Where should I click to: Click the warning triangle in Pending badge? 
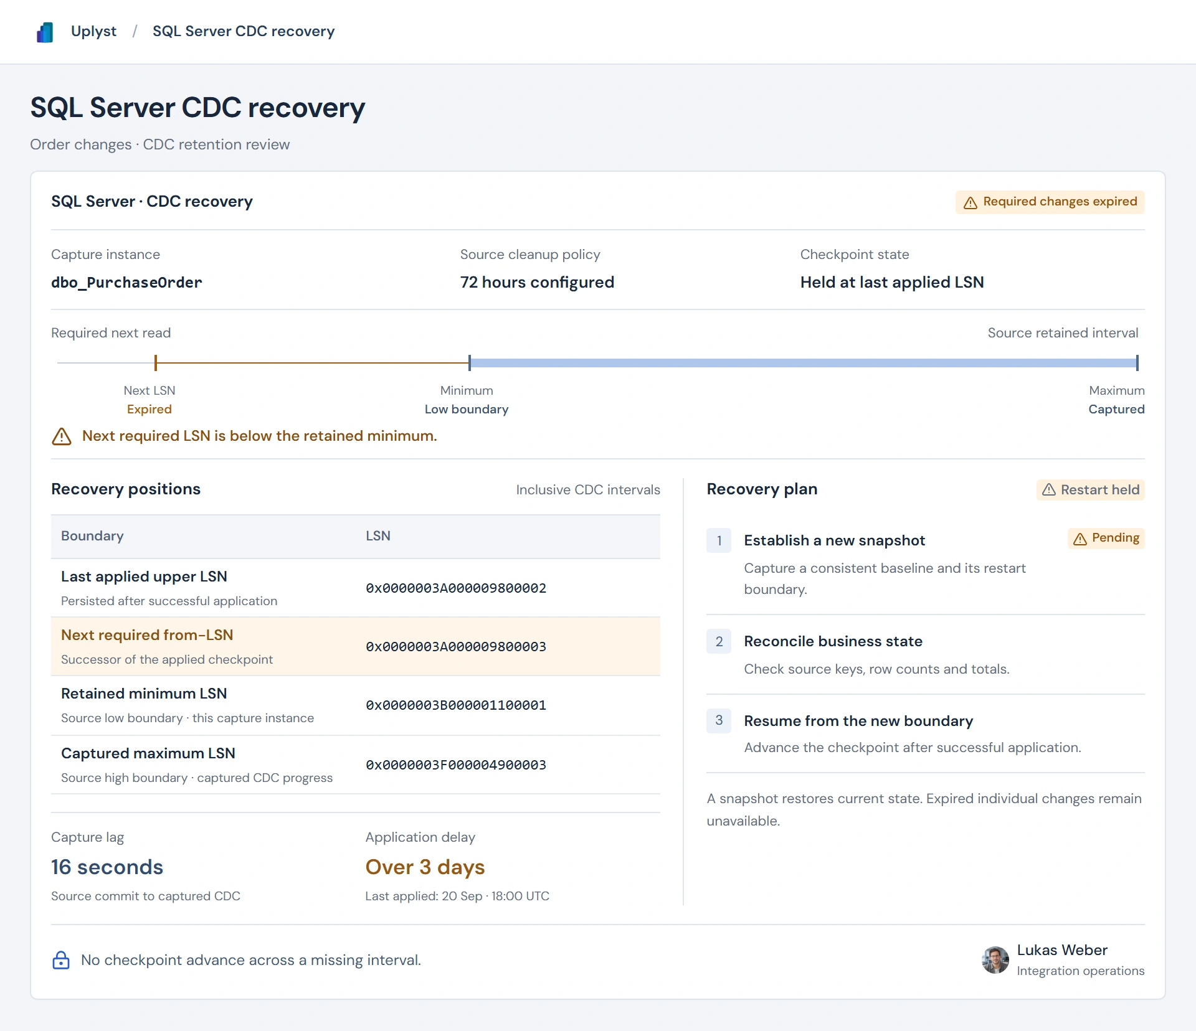(1080, 539)
